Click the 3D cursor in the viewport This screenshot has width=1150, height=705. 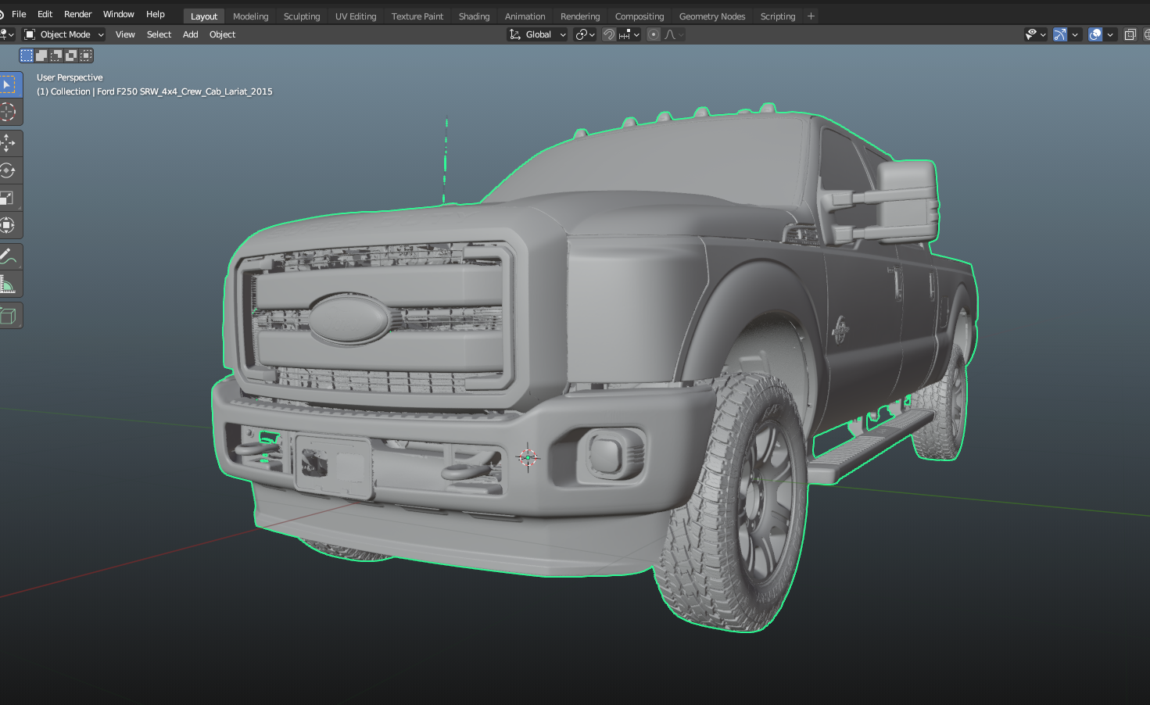[528, 458]
